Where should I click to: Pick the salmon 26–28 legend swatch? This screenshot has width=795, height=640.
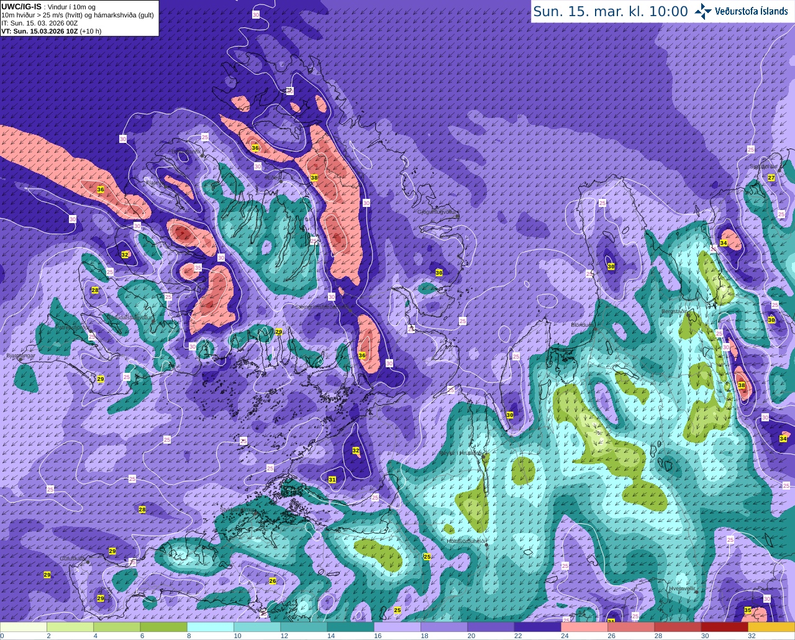point(631,627)
